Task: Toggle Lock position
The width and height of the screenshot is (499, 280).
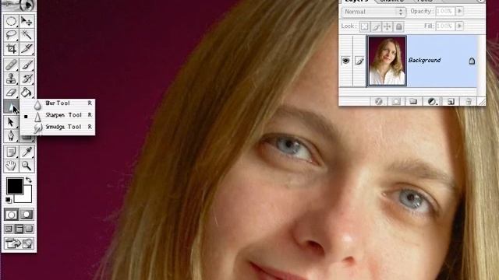Action: tap(388, 26)
